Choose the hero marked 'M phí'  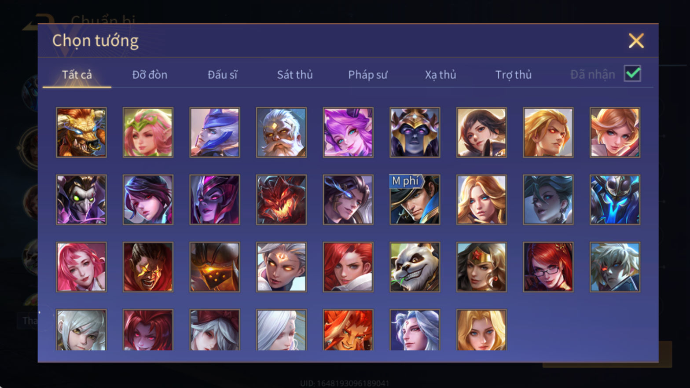tap(415, 200)
